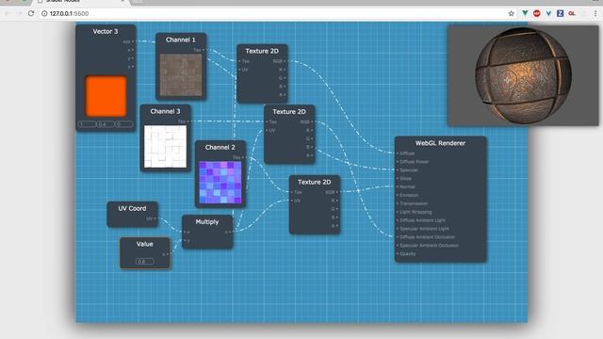Select the Channel 3 white tile thumbnail
Viewport: 603px width, 339px height.
point(166,147)
